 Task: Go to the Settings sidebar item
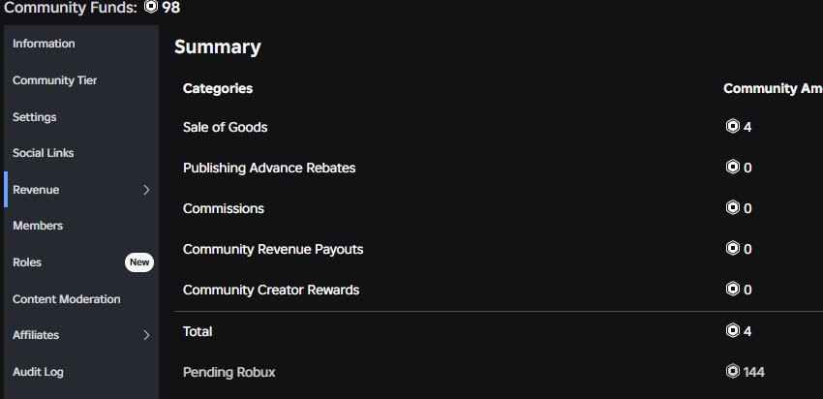coord(35,117)
